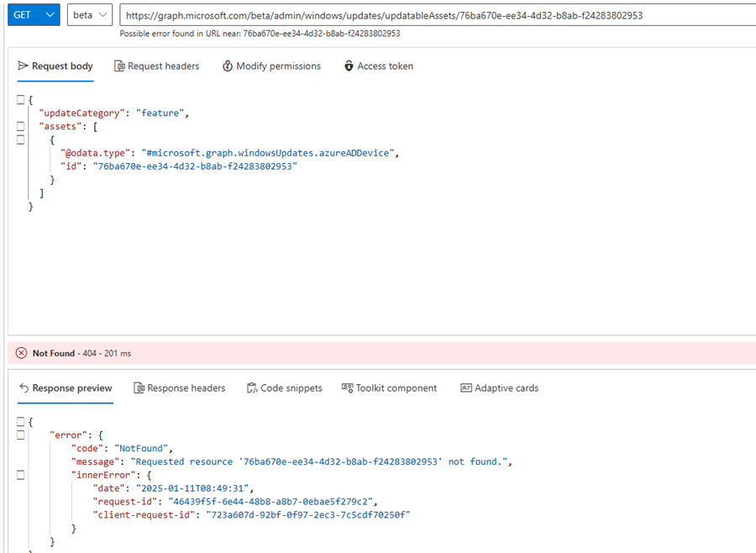The width and height of the screenshot is (756, 553).
Task: Open the Toolkit component tab
Action: (389, 388)
